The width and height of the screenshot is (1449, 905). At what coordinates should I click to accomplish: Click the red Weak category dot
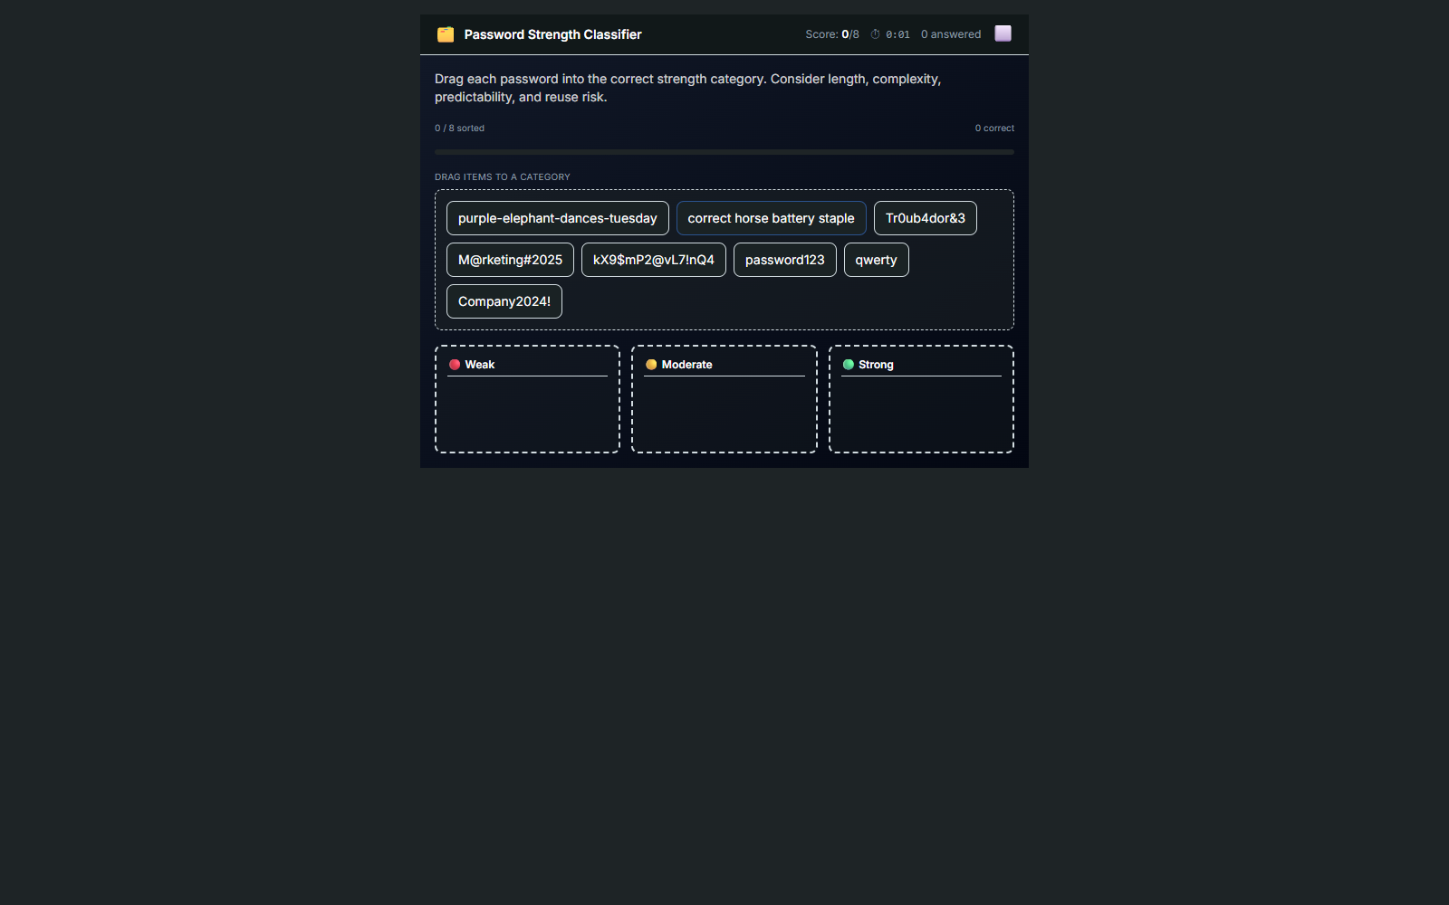click(455, 365)
